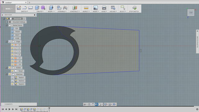Open the CONSTRUCT menu

pos(75,11)
